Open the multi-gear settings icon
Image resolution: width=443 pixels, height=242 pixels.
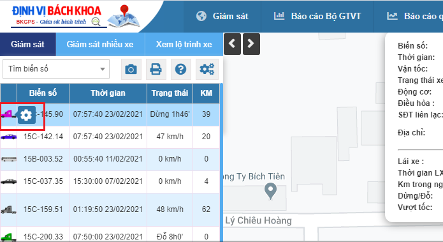tap(207, 69)
